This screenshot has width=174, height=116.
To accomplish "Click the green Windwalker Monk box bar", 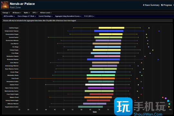I will pyautogui.click(x=101, y=75).
